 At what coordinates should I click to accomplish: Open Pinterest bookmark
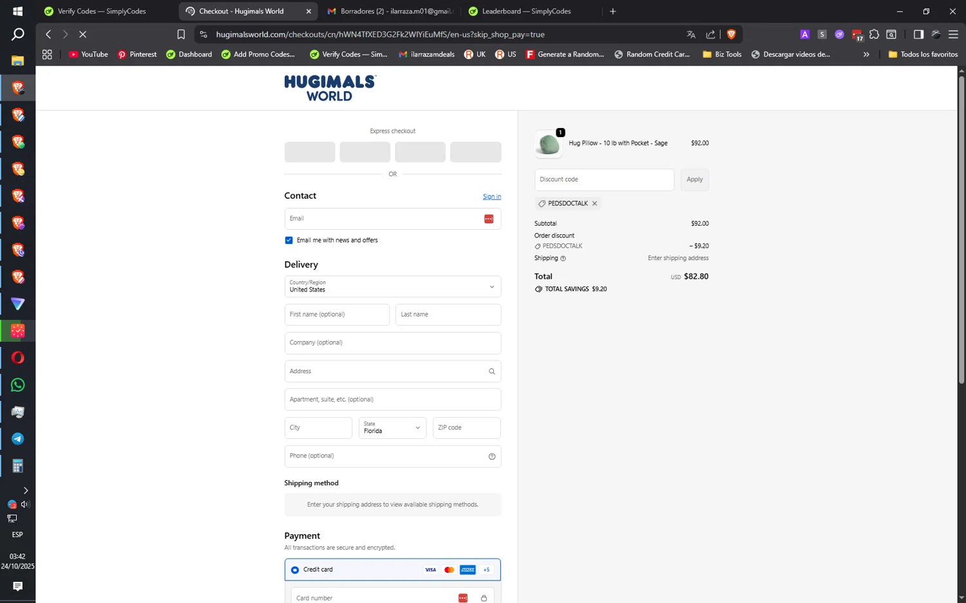pyautogui.click(x=137, y=55)
